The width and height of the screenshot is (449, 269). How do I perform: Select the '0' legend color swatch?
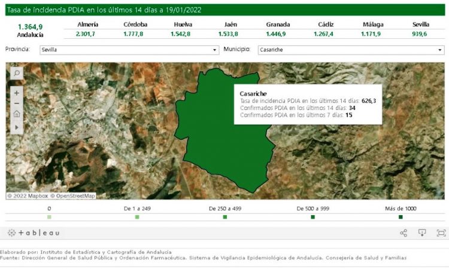(x=49, y=217)
